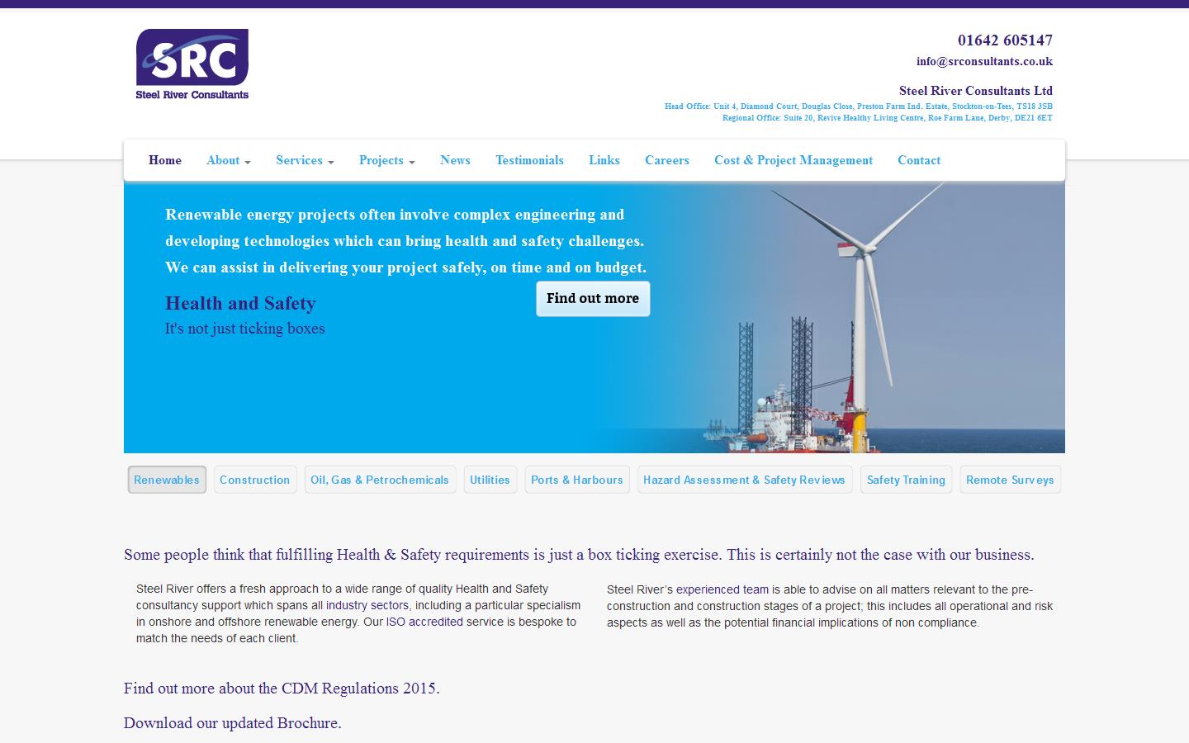Follow the ISO accredited link
This screenshot has width=1189, height=743.
coord(424,622)
